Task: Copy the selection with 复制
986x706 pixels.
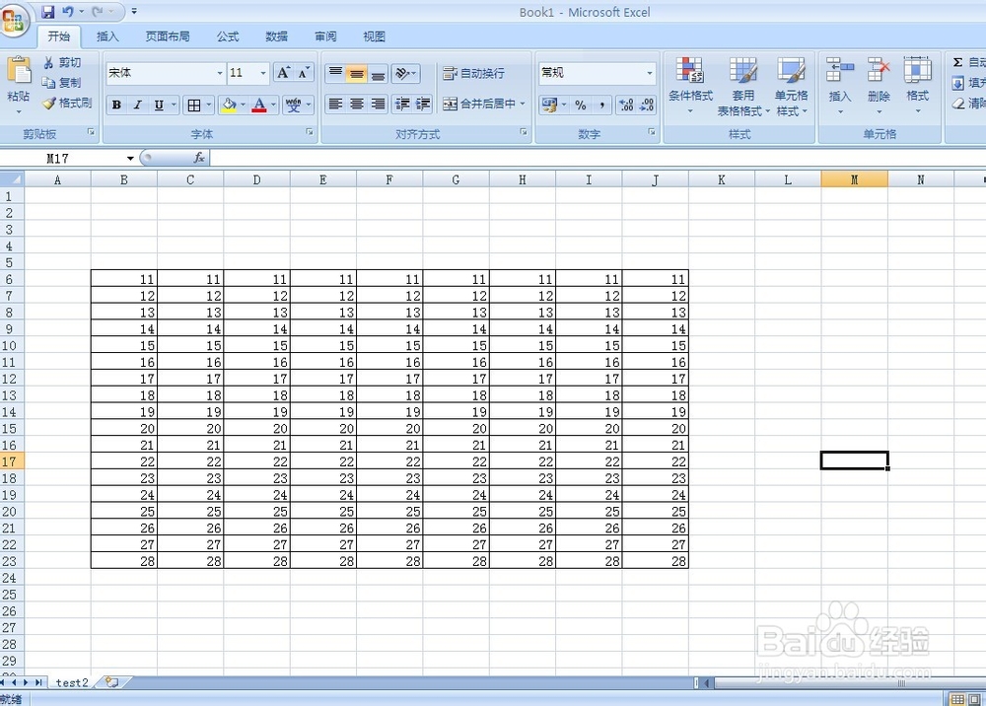Action: pyautogui.click(x=61, y=83)
